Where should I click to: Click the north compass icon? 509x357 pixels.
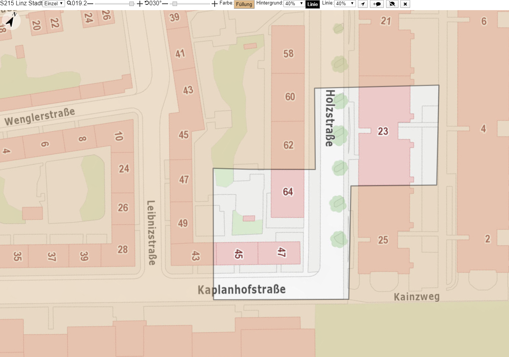point(11,21)
